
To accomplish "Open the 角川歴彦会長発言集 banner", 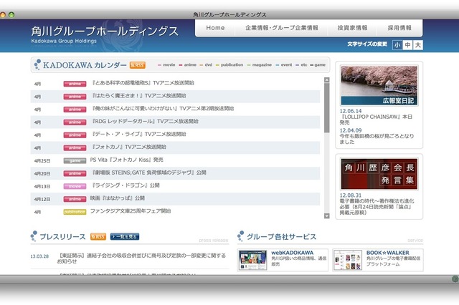I will click(x=379, y=174).
